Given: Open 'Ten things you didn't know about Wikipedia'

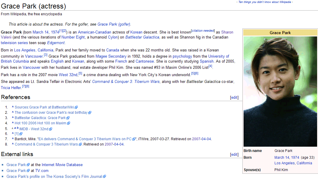Looking at the screenshot, I should click(265, 2).
